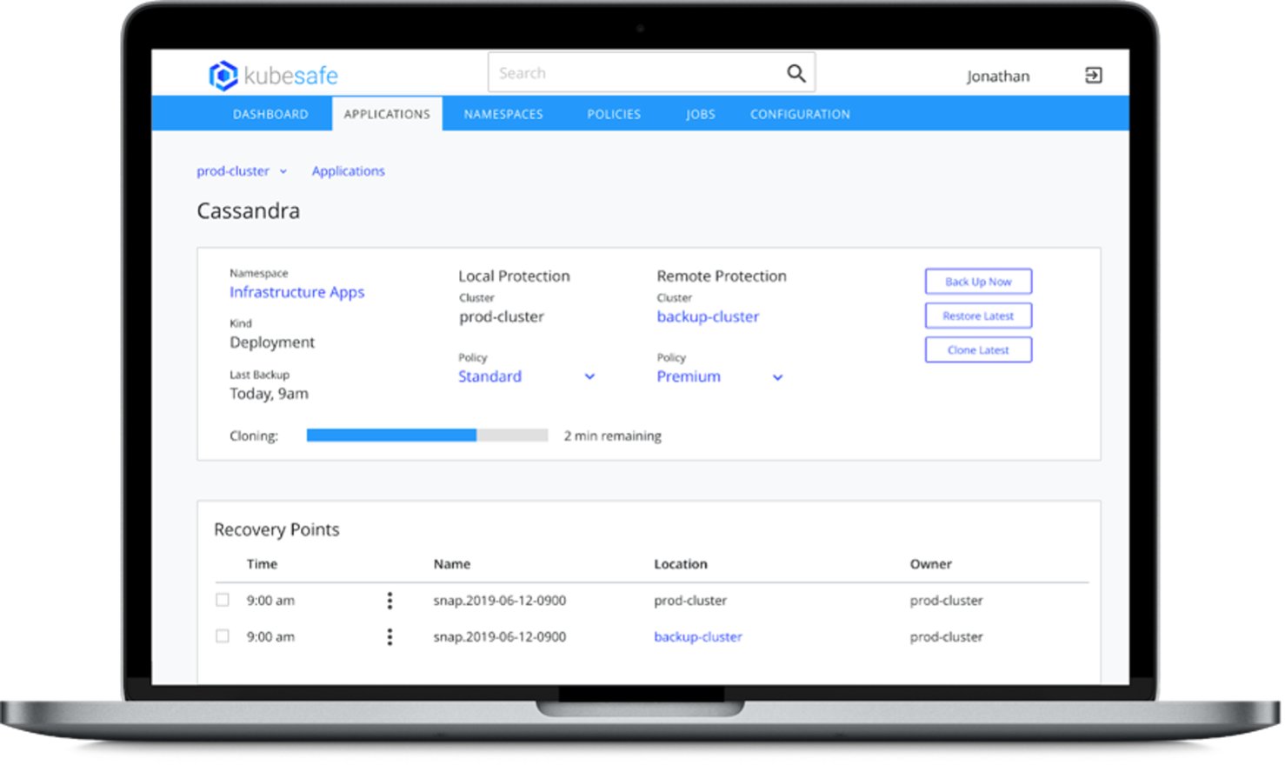Click the Owner column header
Viewport: 1285px width, 765px height.
pos(931,564)
